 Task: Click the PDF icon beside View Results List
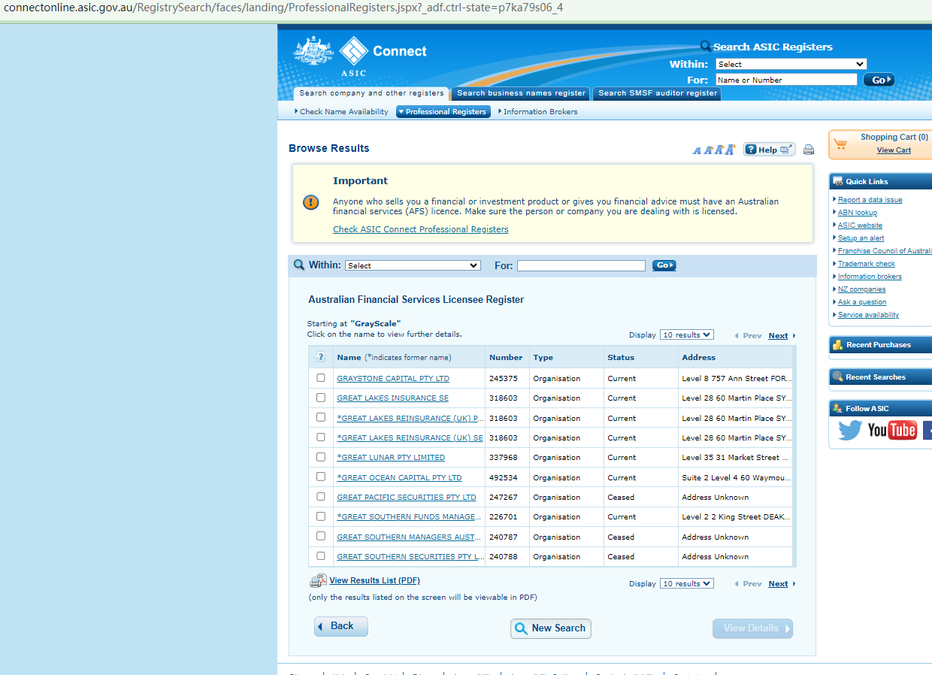318,580
